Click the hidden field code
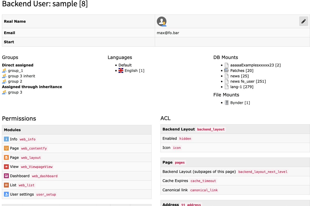This screenshot has height=206, width=310. pos(185,139)
